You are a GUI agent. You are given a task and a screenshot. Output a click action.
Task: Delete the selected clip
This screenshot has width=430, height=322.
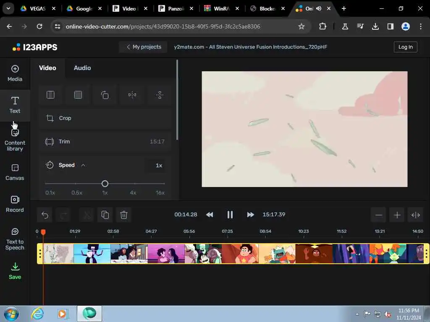124,215
